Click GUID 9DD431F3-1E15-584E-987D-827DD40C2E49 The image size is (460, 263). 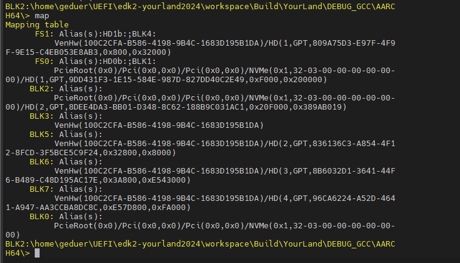coord(157,80)
